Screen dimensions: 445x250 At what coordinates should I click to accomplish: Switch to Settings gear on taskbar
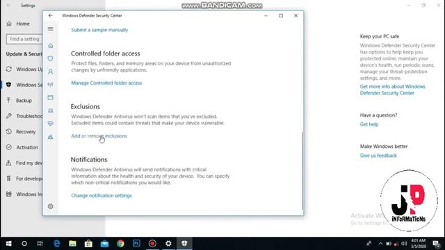[x=168, y=244]
